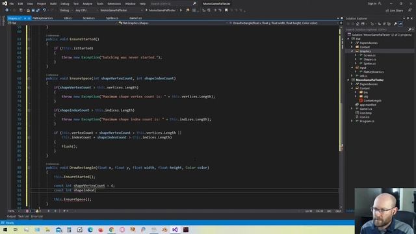Screen dimensions: 416x234
Task: Click the Open File toolbar icon
Action: (x=28, y=10)
